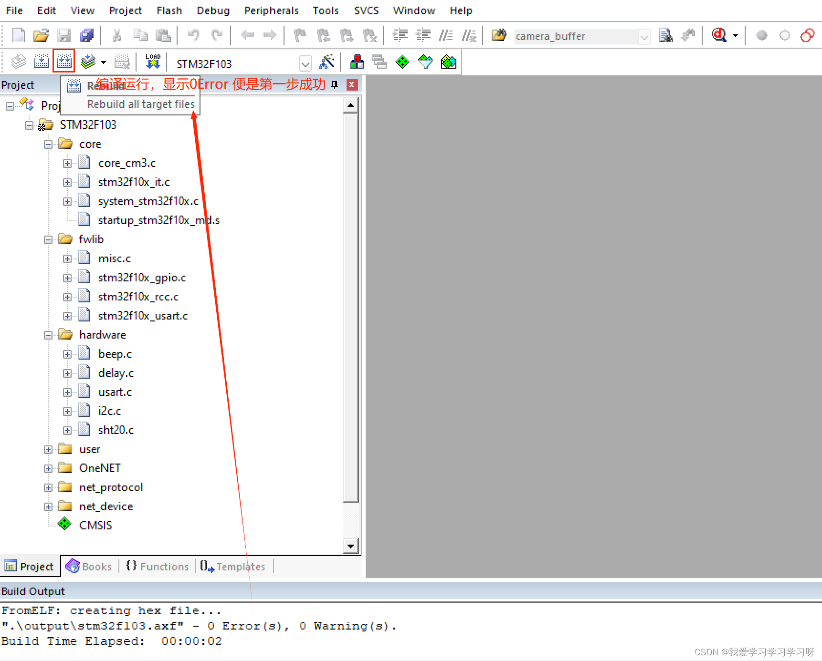The image size is (822, 661).
Task: Download to flash with LOAD icon
Action: (153, 62)
